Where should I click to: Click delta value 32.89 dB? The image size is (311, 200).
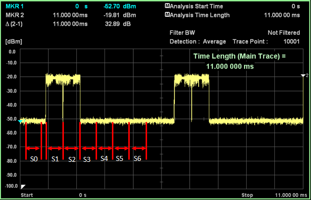[x=118, y=24]
